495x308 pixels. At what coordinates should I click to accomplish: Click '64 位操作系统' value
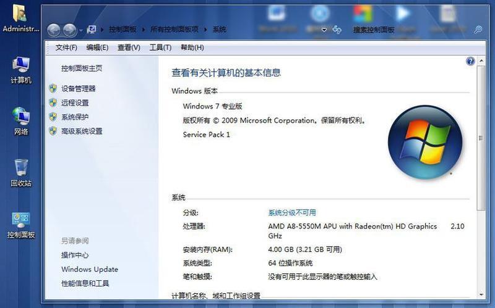tap(290, 263)
